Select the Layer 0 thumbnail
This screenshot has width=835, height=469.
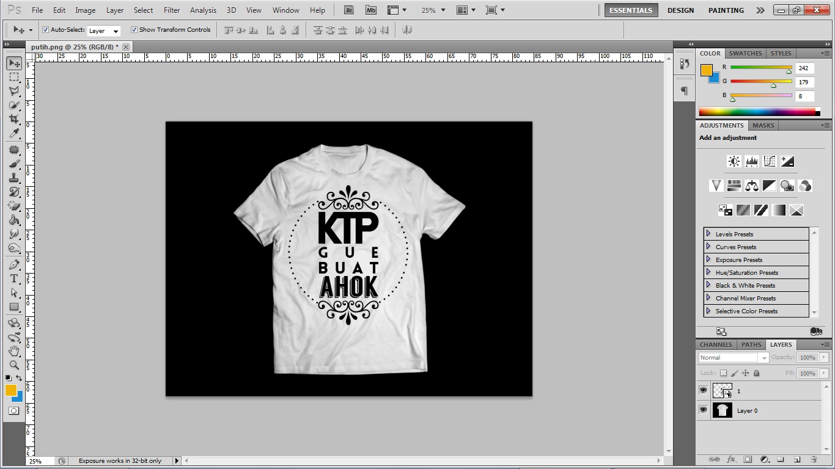(722, 410)
